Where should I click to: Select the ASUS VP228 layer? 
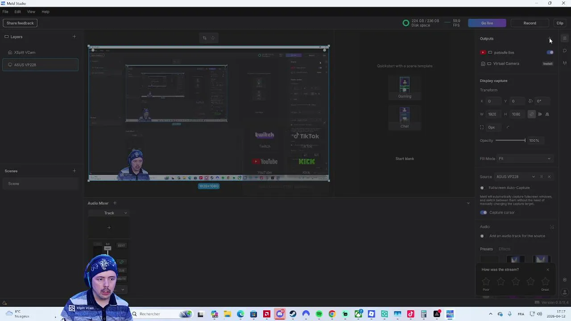(x=40, y=65)
